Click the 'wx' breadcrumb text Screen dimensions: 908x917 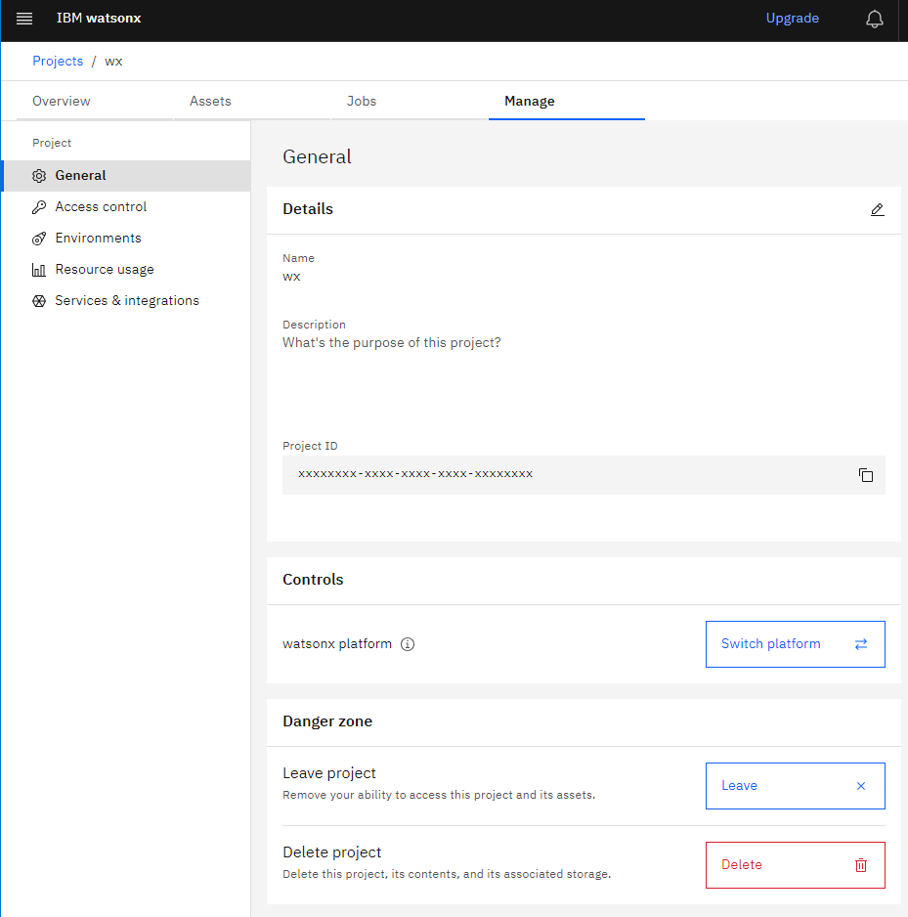pyautogui.click(x=113, y=62)
